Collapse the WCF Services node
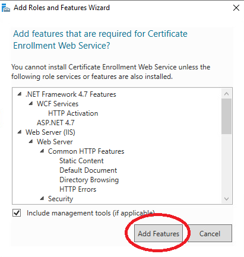This screenshot has height=257, width=244. point(31,104)
